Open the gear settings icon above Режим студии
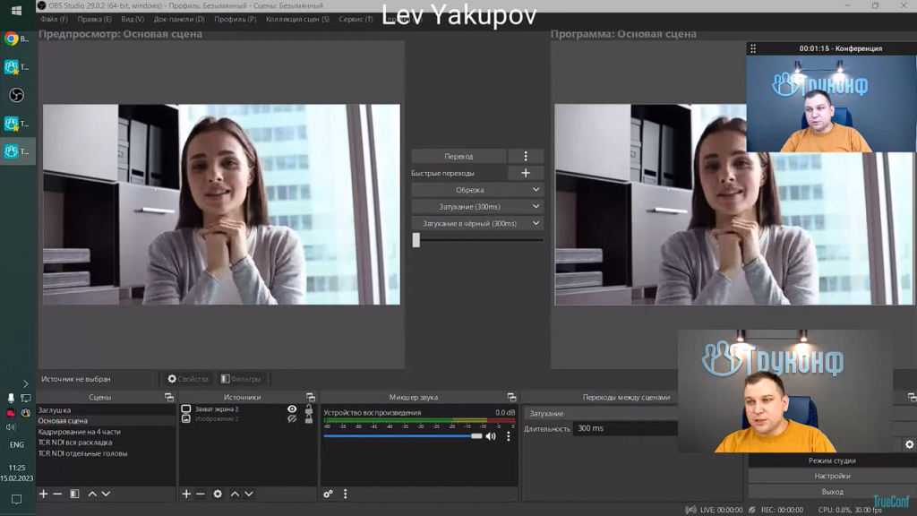The width and height of the screenshot is (917, 516). tap(910, 444)
